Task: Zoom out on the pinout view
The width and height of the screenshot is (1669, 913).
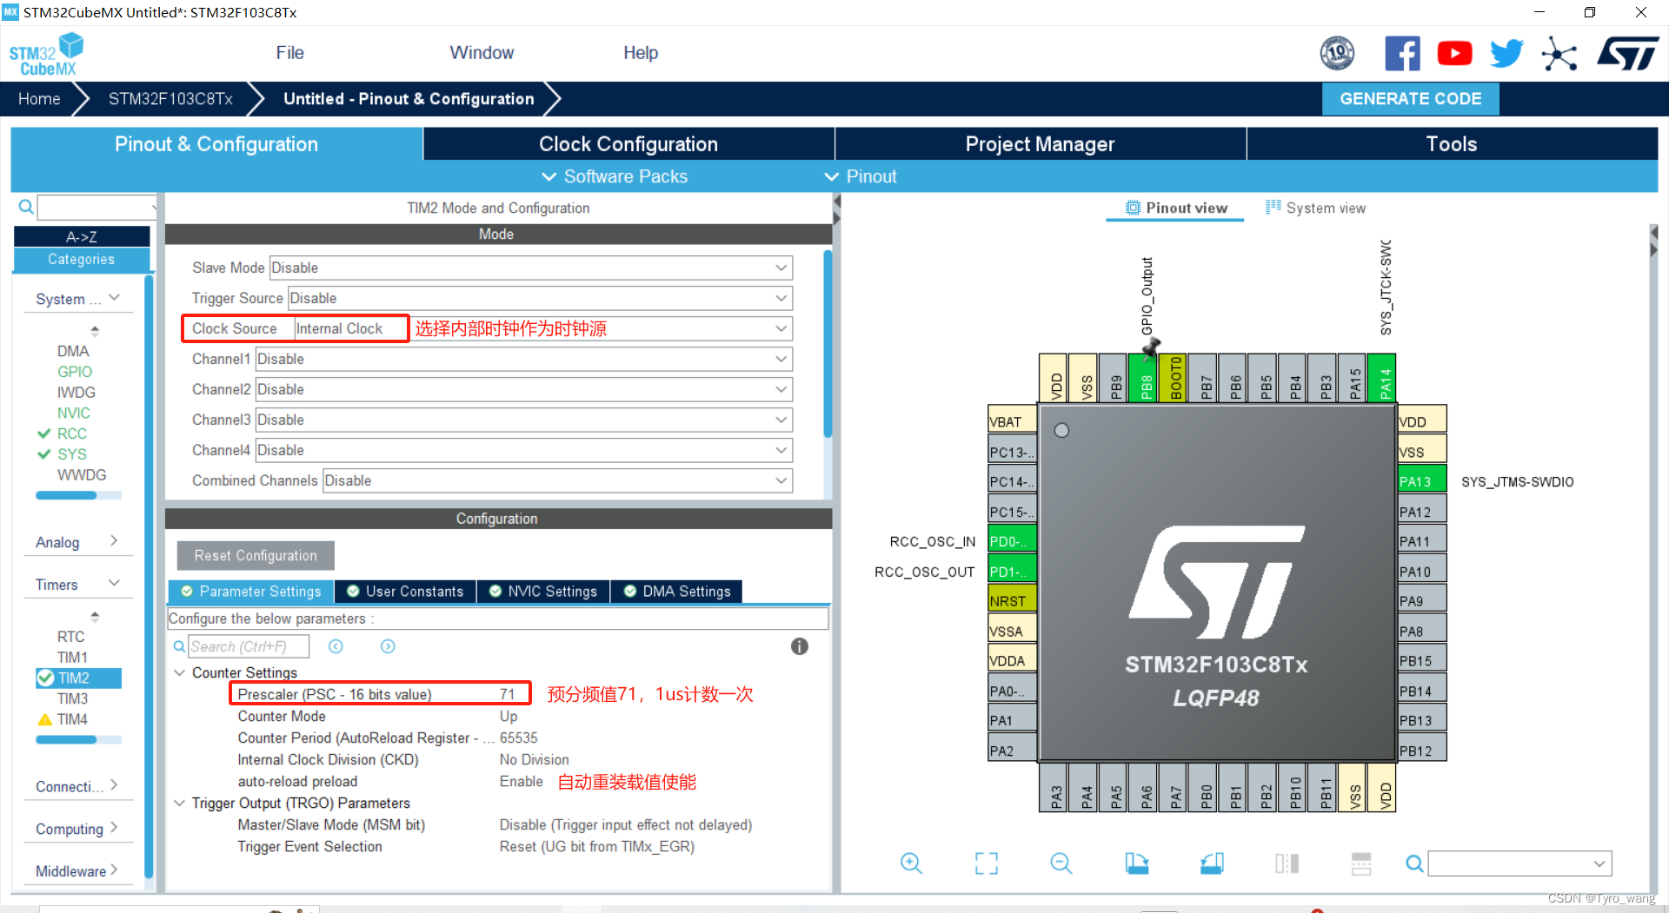Action: (1061, 863)
